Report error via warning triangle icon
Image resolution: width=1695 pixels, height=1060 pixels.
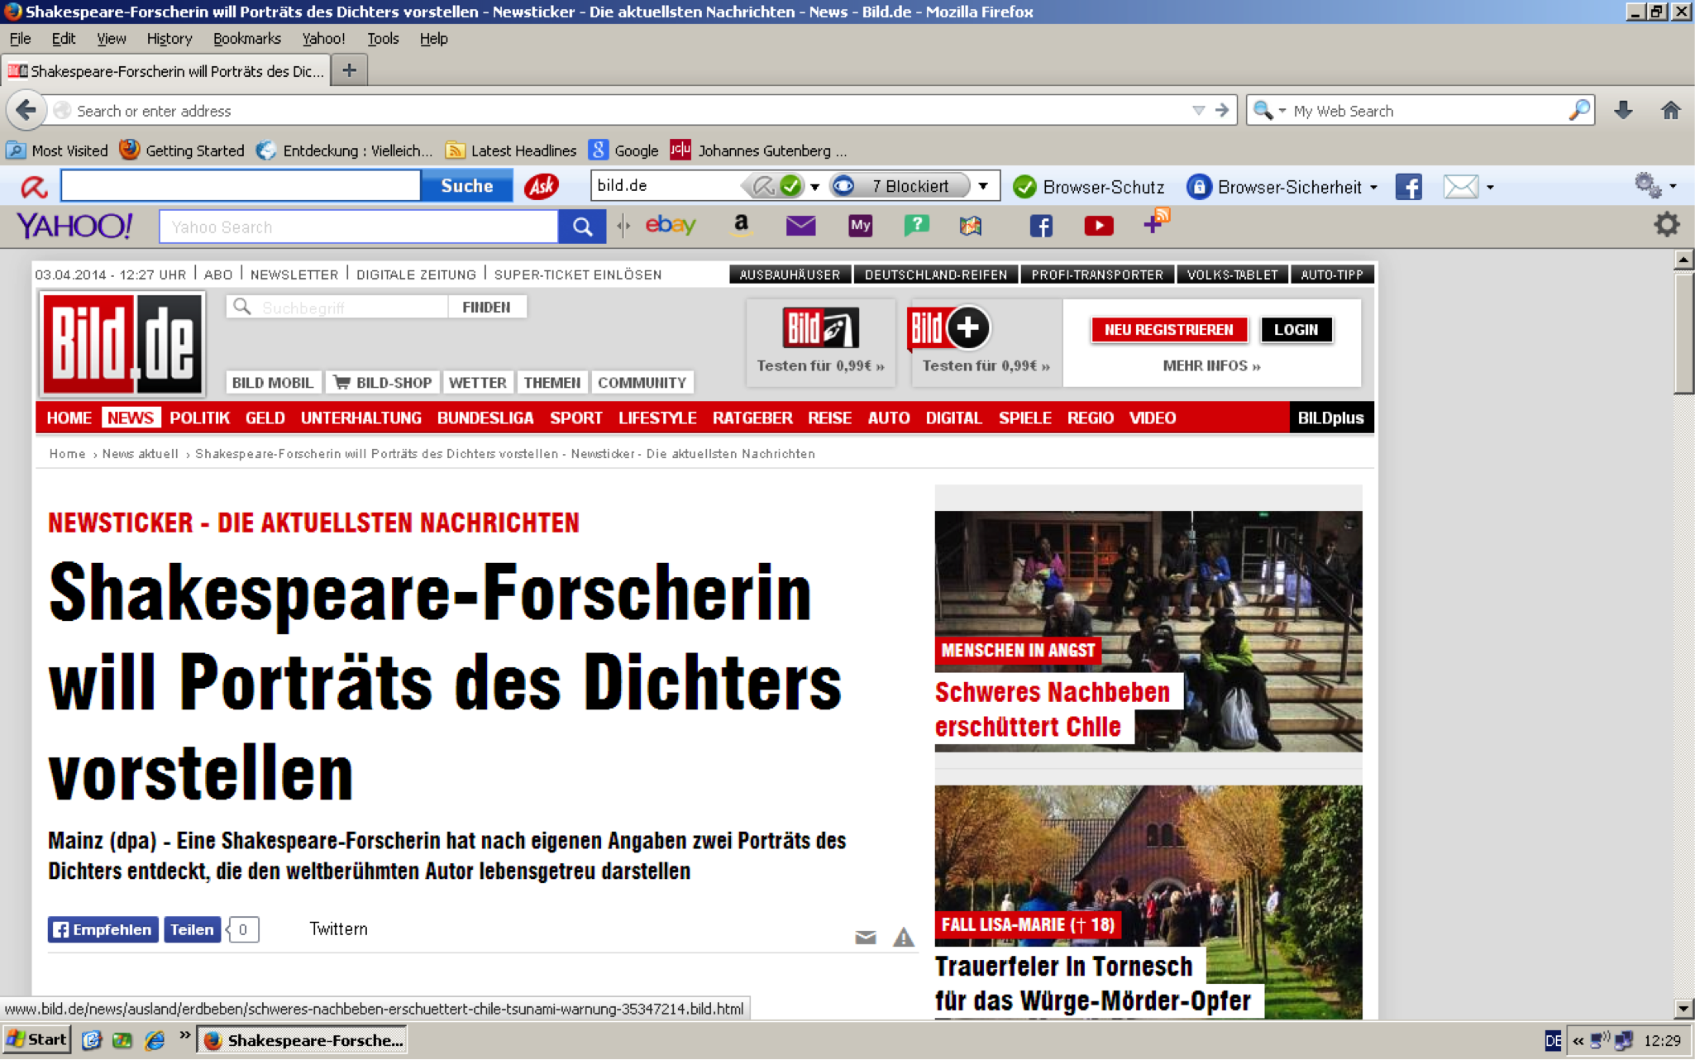[904, 937]
